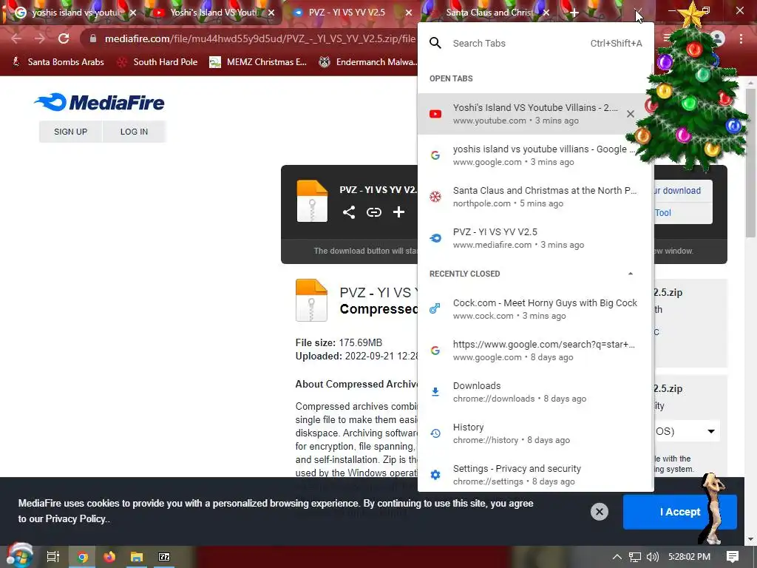Screen dimensions: 757x568
Task: Close the Yoshi's Island YouTube tab
Action: 271,13
